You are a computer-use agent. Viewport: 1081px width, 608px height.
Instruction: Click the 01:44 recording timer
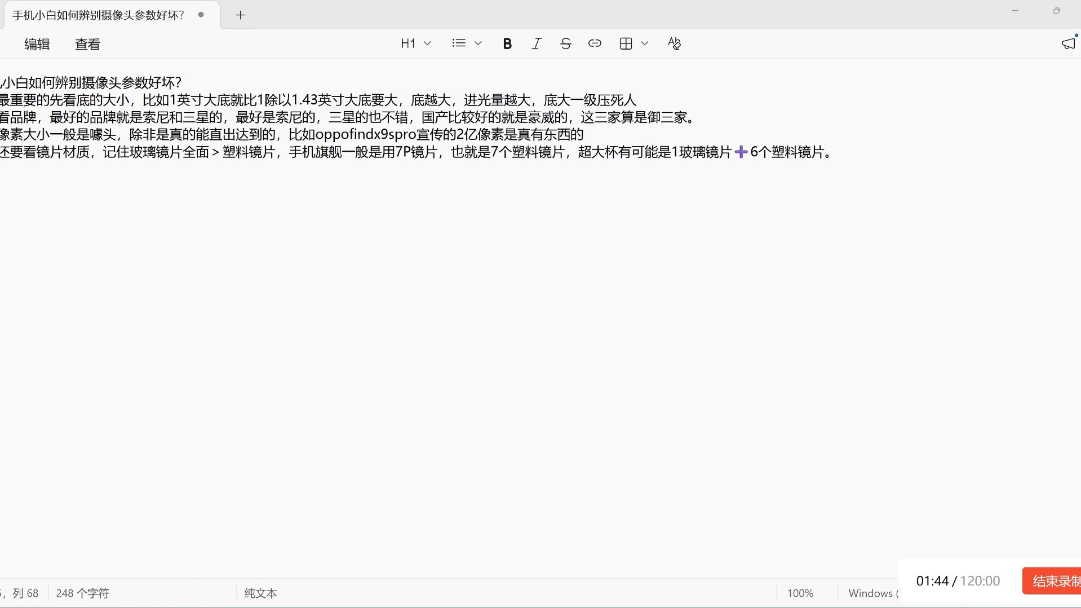932,581
